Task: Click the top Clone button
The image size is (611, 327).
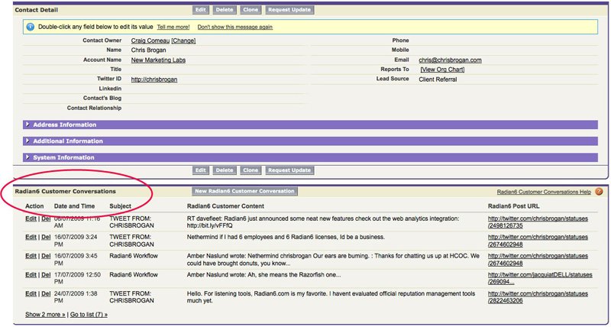Action: (251, 10)
